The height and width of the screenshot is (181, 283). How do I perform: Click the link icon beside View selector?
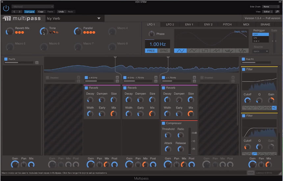coord(277,12)
